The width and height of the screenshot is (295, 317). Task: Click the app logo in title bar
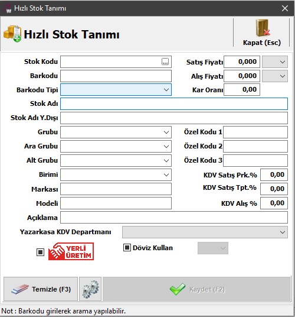[8, 8]
